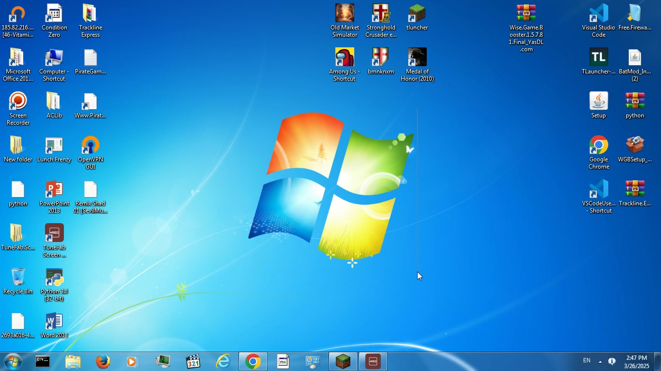Open the 2:47 PM clock and date
The image size is (661, 371).
point(637,362)
